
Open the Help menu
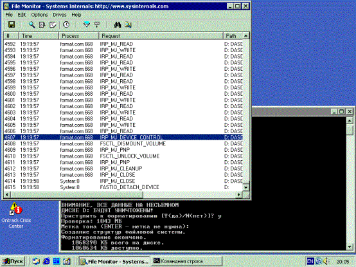coord(76,15)
